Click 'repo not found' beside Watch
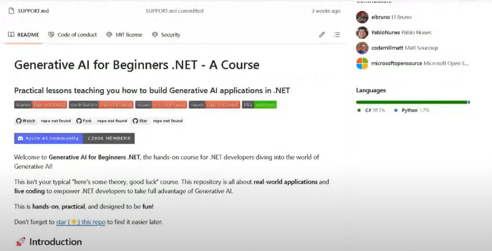This screenshot has width=492, height=251. pyautogui.click(x=56, y=121)
